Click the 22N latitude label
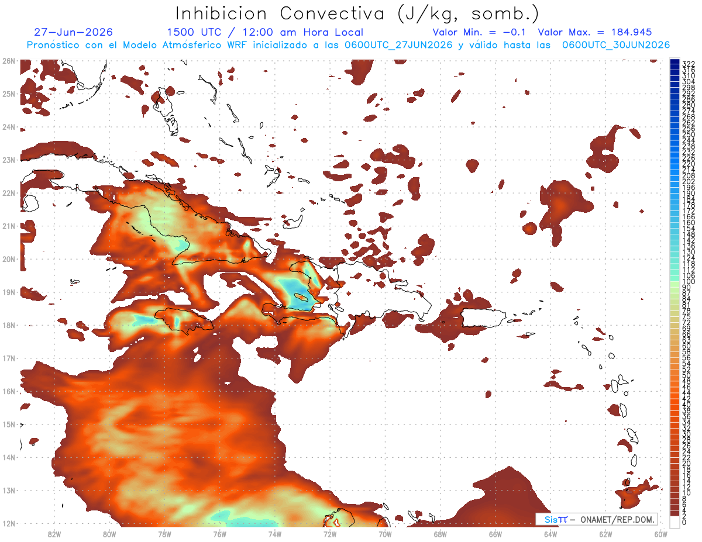Screen dimensions: 702x542 (8, 193)
